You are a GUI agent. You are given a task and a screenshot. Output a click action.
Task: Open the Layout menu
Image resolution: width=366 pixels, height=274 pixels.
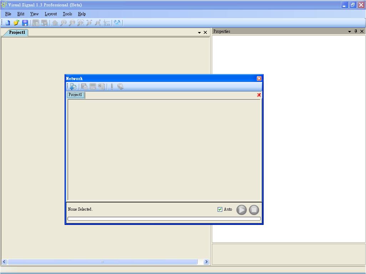51,14
